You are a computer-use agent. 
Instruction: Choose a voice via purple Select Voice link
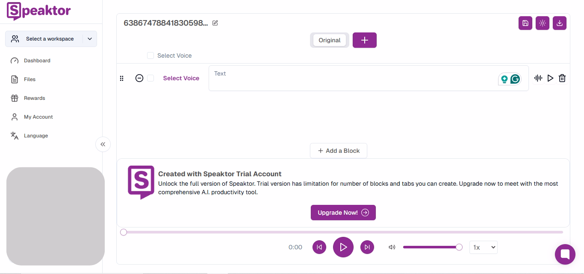click(181, 78)
